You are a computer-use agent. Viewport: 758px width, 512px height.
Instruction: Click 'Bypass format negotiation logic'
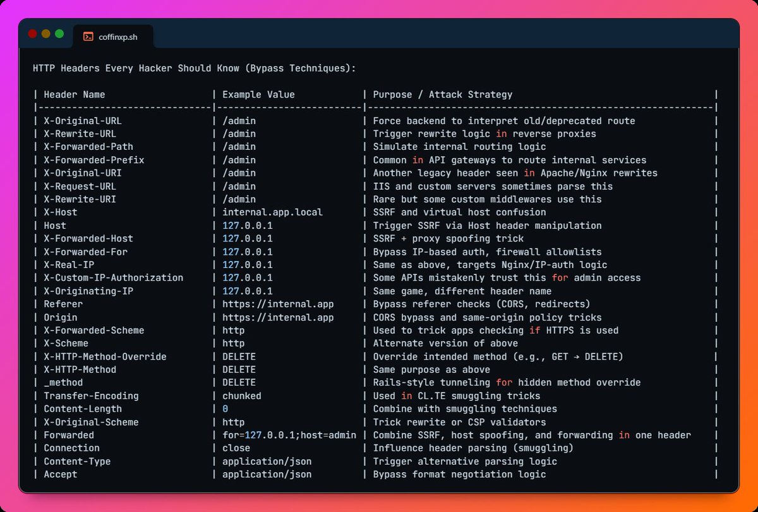click(x=459, y=474)
